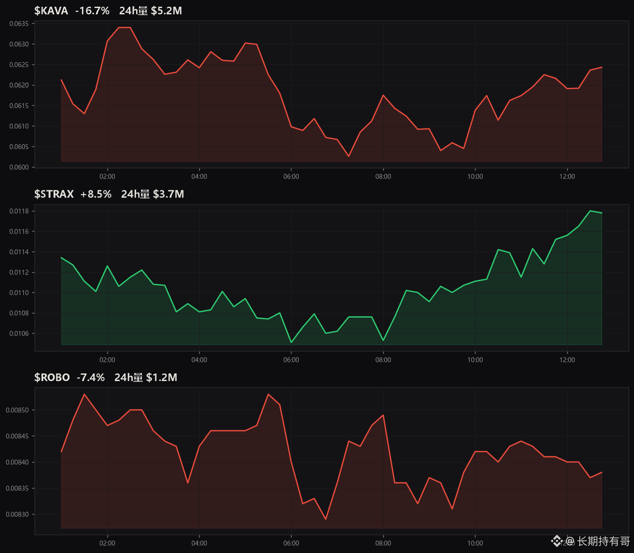Image resolution: width=634 pixels, height=553 pixels.
Task: Click the 06:00 tick on KAVA chart
Action: click(x=291, y=176)
